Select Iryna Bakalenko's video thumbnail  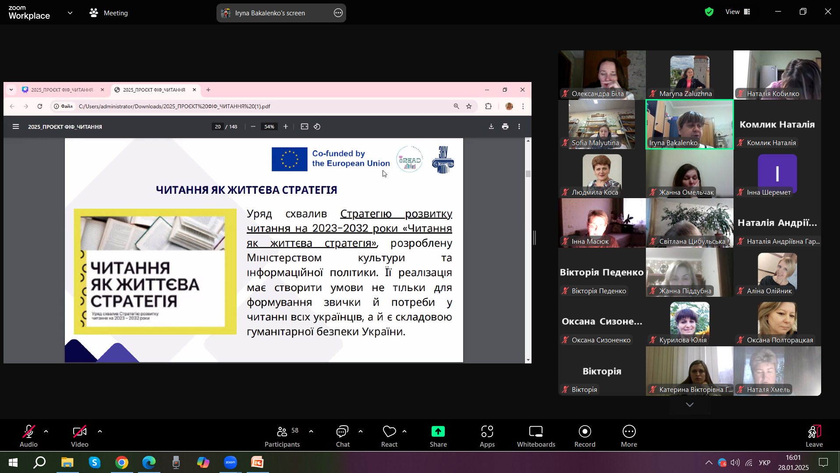(689, 124)
